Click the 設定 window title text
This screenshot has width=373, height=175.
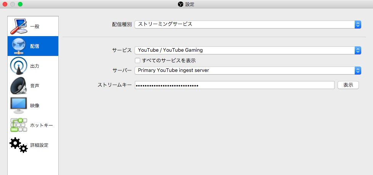coord(190,4)
